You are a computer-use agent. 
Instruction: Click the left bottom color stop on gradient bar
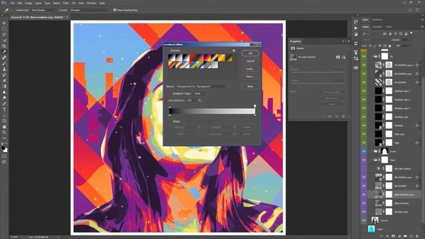point(170,116)
